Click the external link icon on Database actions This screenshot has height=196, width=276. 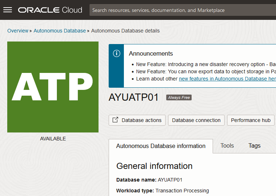pyautogui.click(x=115, y=120)
